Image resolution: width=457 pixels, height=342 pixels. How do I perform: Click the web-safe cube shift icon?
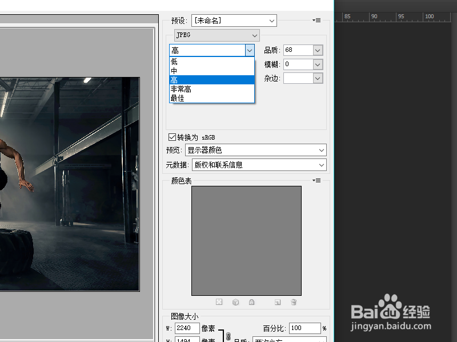[235, 302]
